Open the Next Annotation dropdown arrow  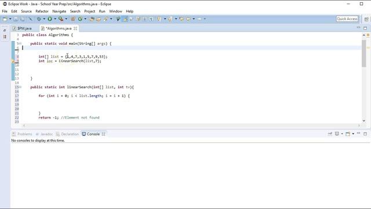(x=165, y=19)
